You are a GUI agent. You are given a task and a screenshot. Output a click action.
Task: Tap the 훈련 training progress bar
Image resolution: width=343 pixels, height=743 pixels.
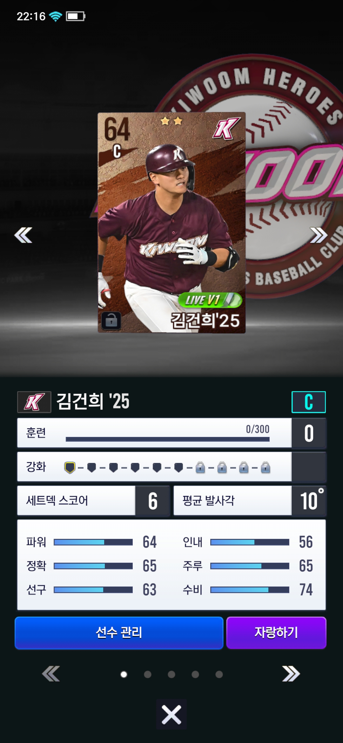pyautogui.click(x=167, y=439)
